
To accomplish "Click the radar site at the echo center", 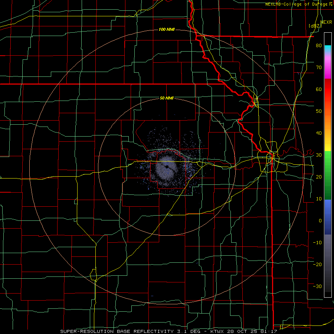I will coord(167,167).
